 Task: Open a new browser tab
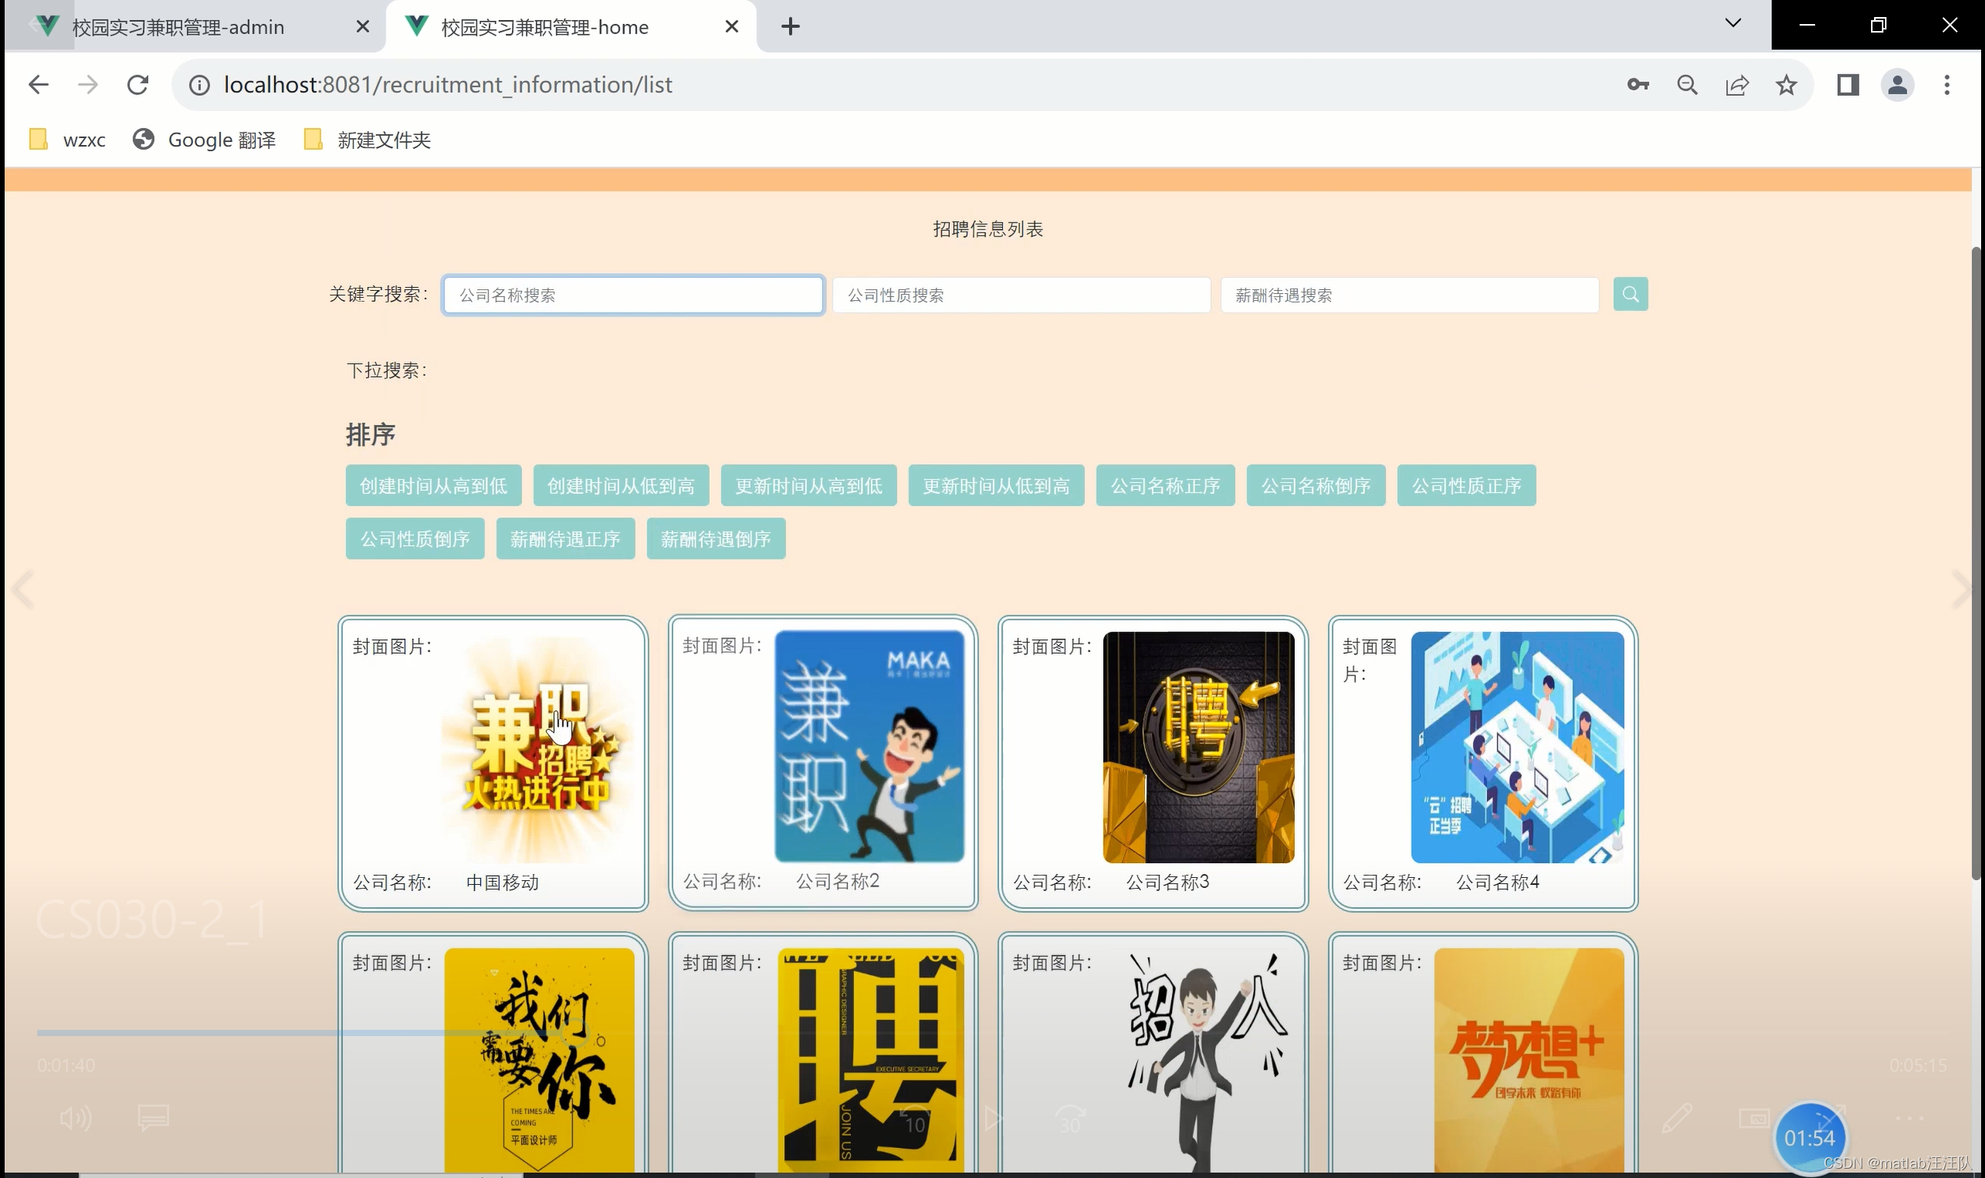[x=790, y=27]
